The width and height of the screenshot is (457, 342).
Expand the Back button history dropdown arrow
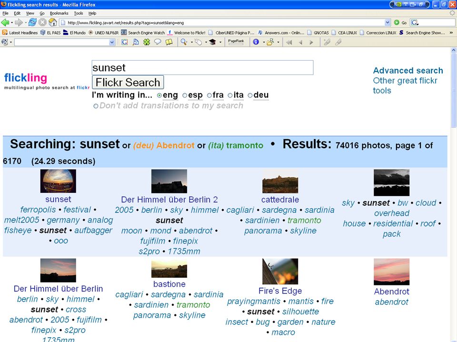[x=11, y=23]
